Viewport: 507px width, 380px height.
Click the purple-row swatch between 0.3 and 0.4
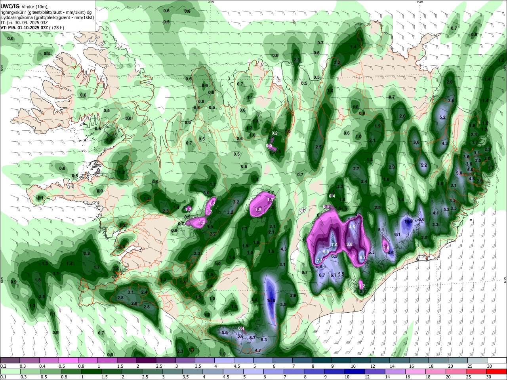click(29, 360)
